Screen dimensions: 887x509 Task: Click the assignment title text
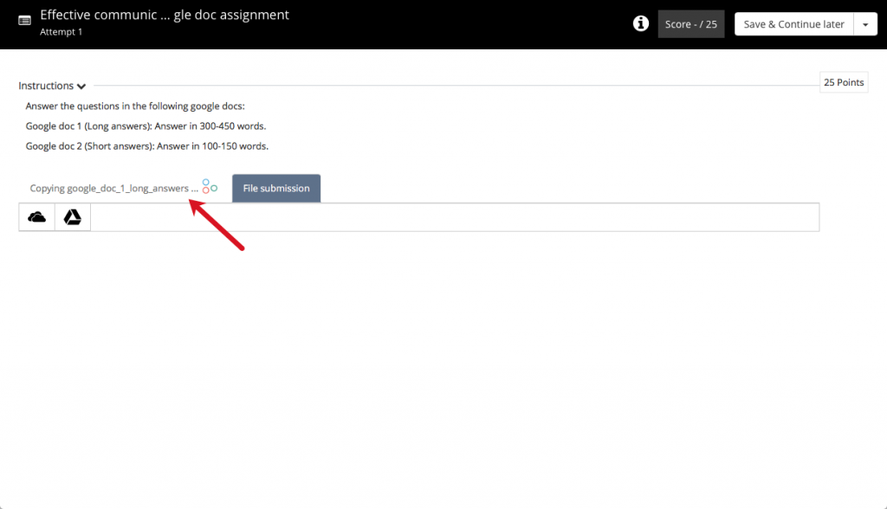tap(165, 15)
